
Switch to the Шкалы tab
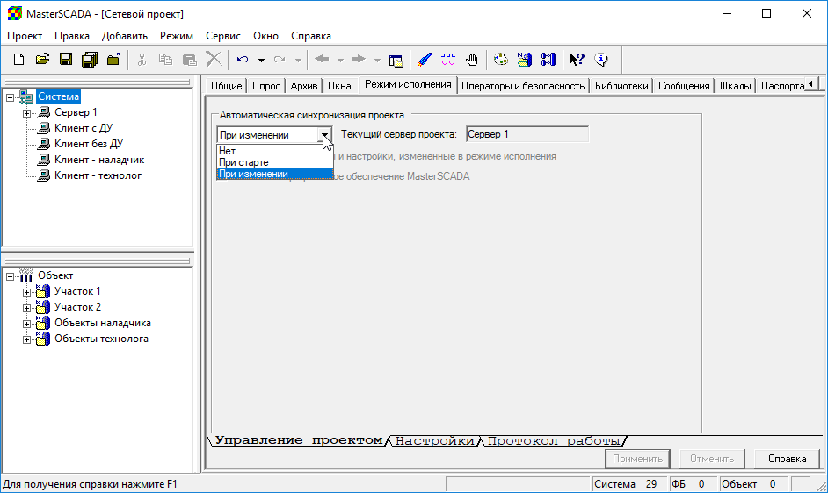[735, 86]
